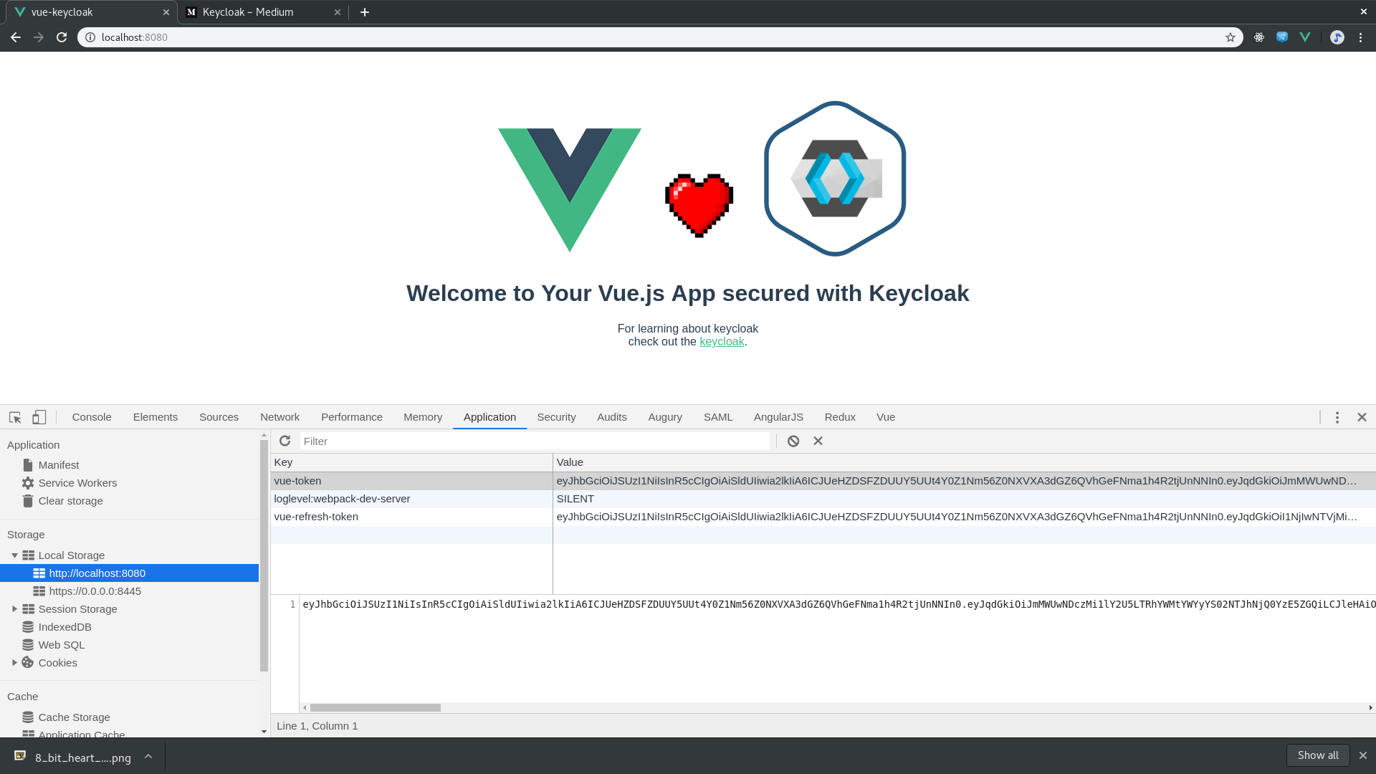Expand the Session Storage tree
The image size is (1376, 774).
click(15, 608)
